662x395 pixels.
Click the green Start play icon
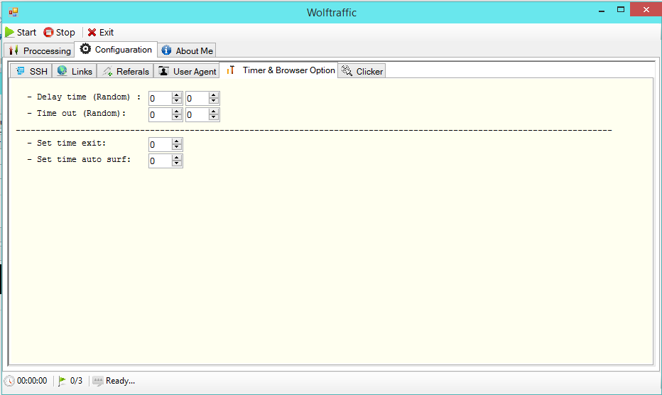[x=10, y=33]
